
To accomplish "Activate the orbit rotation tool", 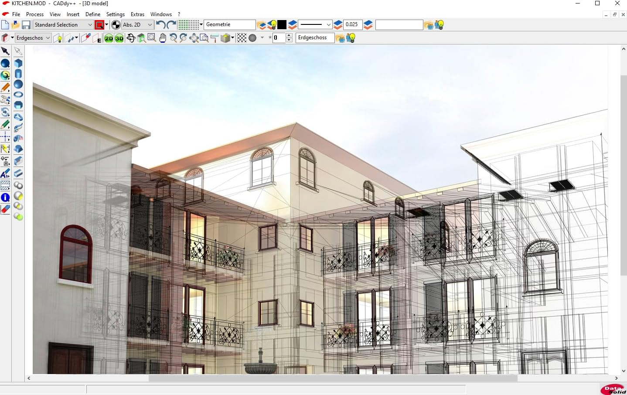I will [x=131, y=38].
